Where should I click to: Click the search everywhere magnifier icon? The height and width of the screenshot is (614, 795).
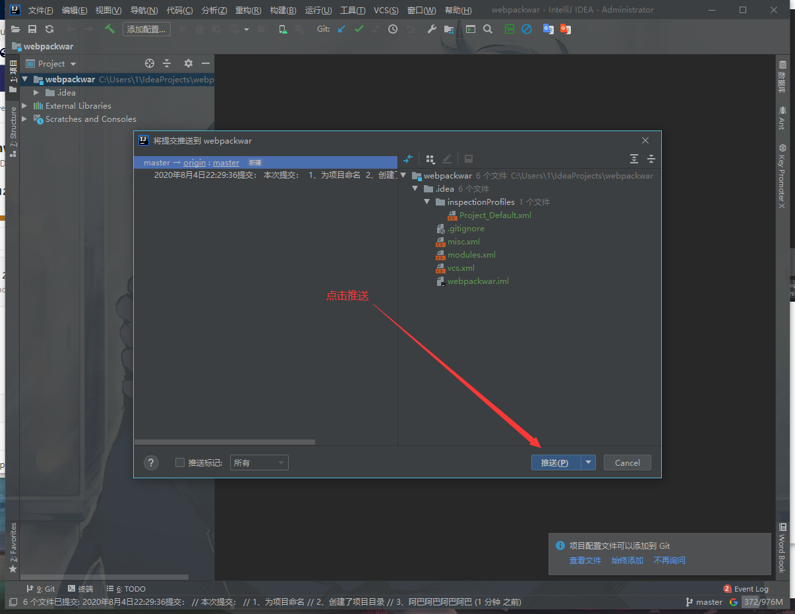(488, 29)
